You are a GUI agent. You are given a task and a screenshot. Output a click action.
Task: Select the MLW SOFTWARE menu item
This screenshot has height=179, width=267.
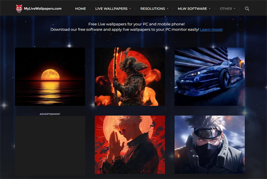pyautogui.click(x=193, y=8)
